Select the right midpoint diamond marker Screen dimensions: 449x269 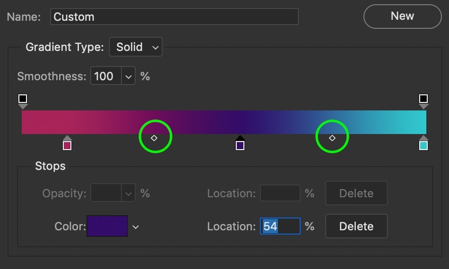(x=332, y=138)
